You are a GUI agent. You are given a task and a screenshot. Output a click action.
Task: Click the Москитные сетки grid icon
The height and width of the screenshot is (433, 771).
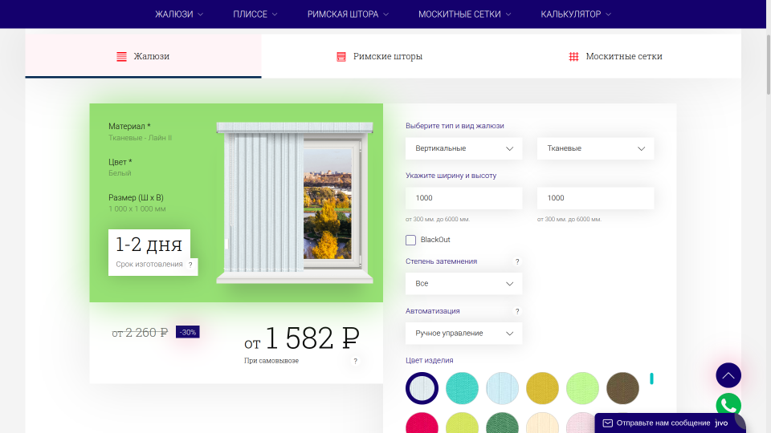[x=573, y=56]
